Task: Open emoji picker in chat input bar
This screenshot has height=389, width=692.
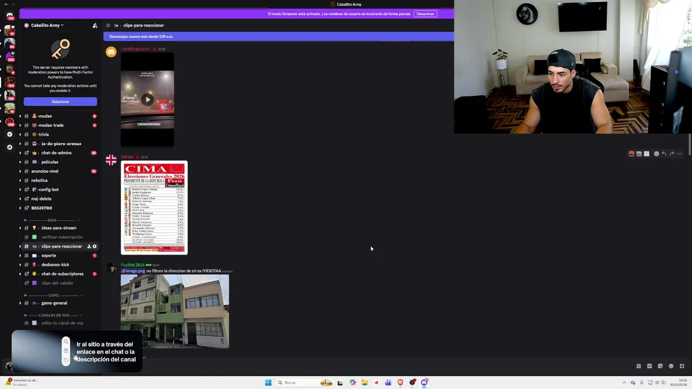Action: tap(671, 366)
